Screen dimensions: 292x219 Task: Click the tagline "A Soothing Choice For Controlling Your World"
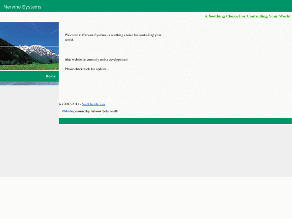[x=247, y=16]
